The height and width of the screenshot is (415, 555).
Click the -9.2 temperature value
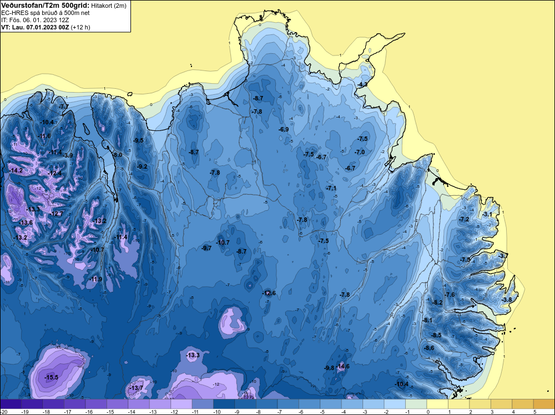coord(142,166)
